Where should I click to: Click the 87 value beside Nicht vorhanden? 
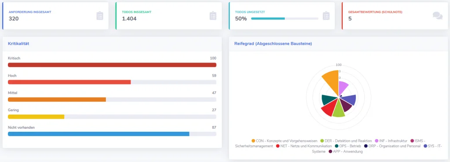point(214,127)
